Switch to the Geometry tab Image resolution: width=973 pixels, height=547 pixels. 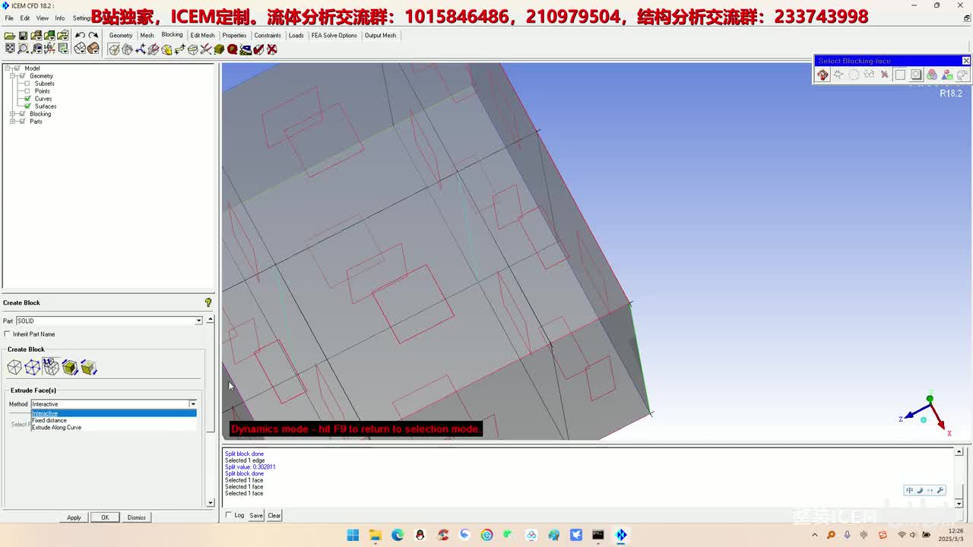(x=121, y=35)
